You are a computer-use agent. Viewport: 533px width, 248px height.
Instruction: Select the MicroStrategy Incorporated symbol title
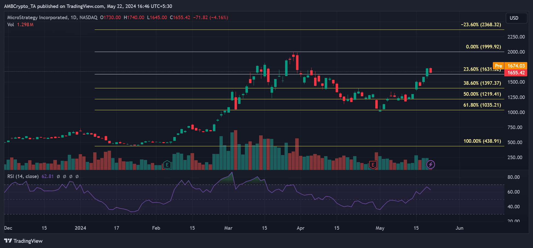coord(38,17)
